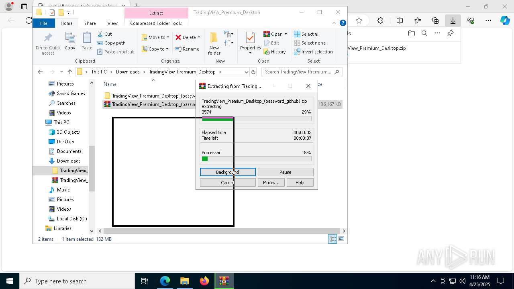This screenshot has width=514, height=289.
Task: Click Pin to Quick access icon
Action: (x=48, y=43)
